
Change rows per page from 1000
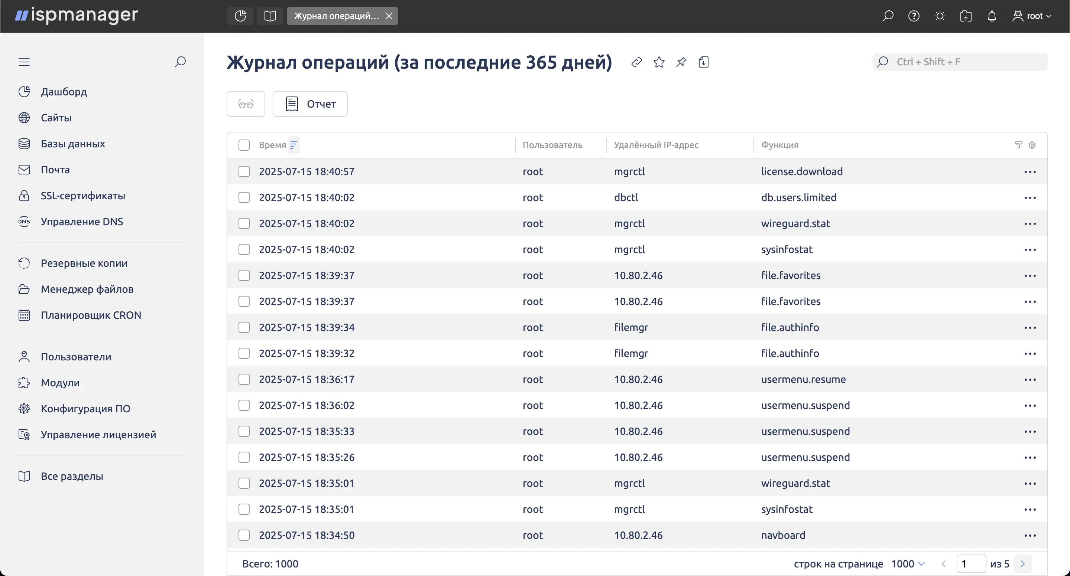coord(908,563)
